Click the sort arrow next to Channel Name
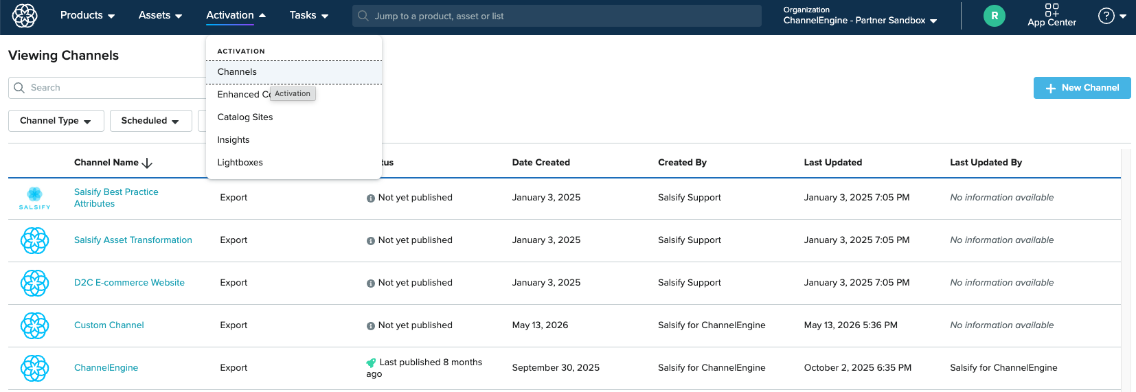Screen dimensions: 1136x392 pos(147,163)
